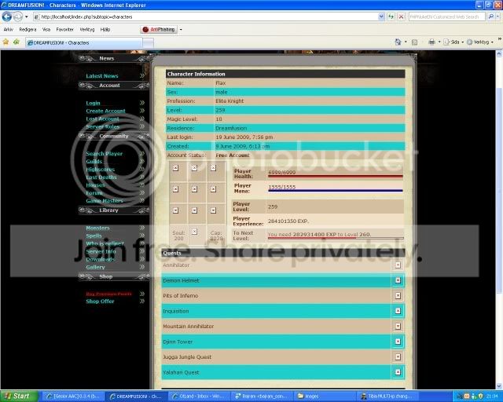Expand the AntiPhishing toolbar dropdown arrow
This screenshot has height=402, width=503.
pos(181,30)
